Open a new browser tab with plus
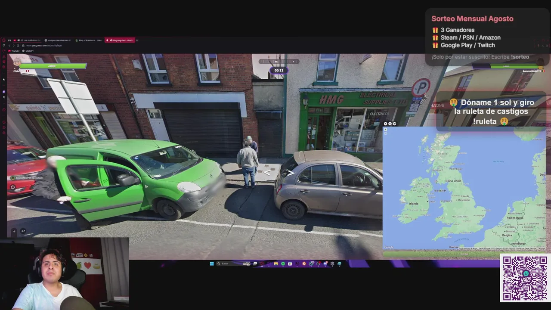Viewport: 551px width, 310px height. tap(137, 40)
